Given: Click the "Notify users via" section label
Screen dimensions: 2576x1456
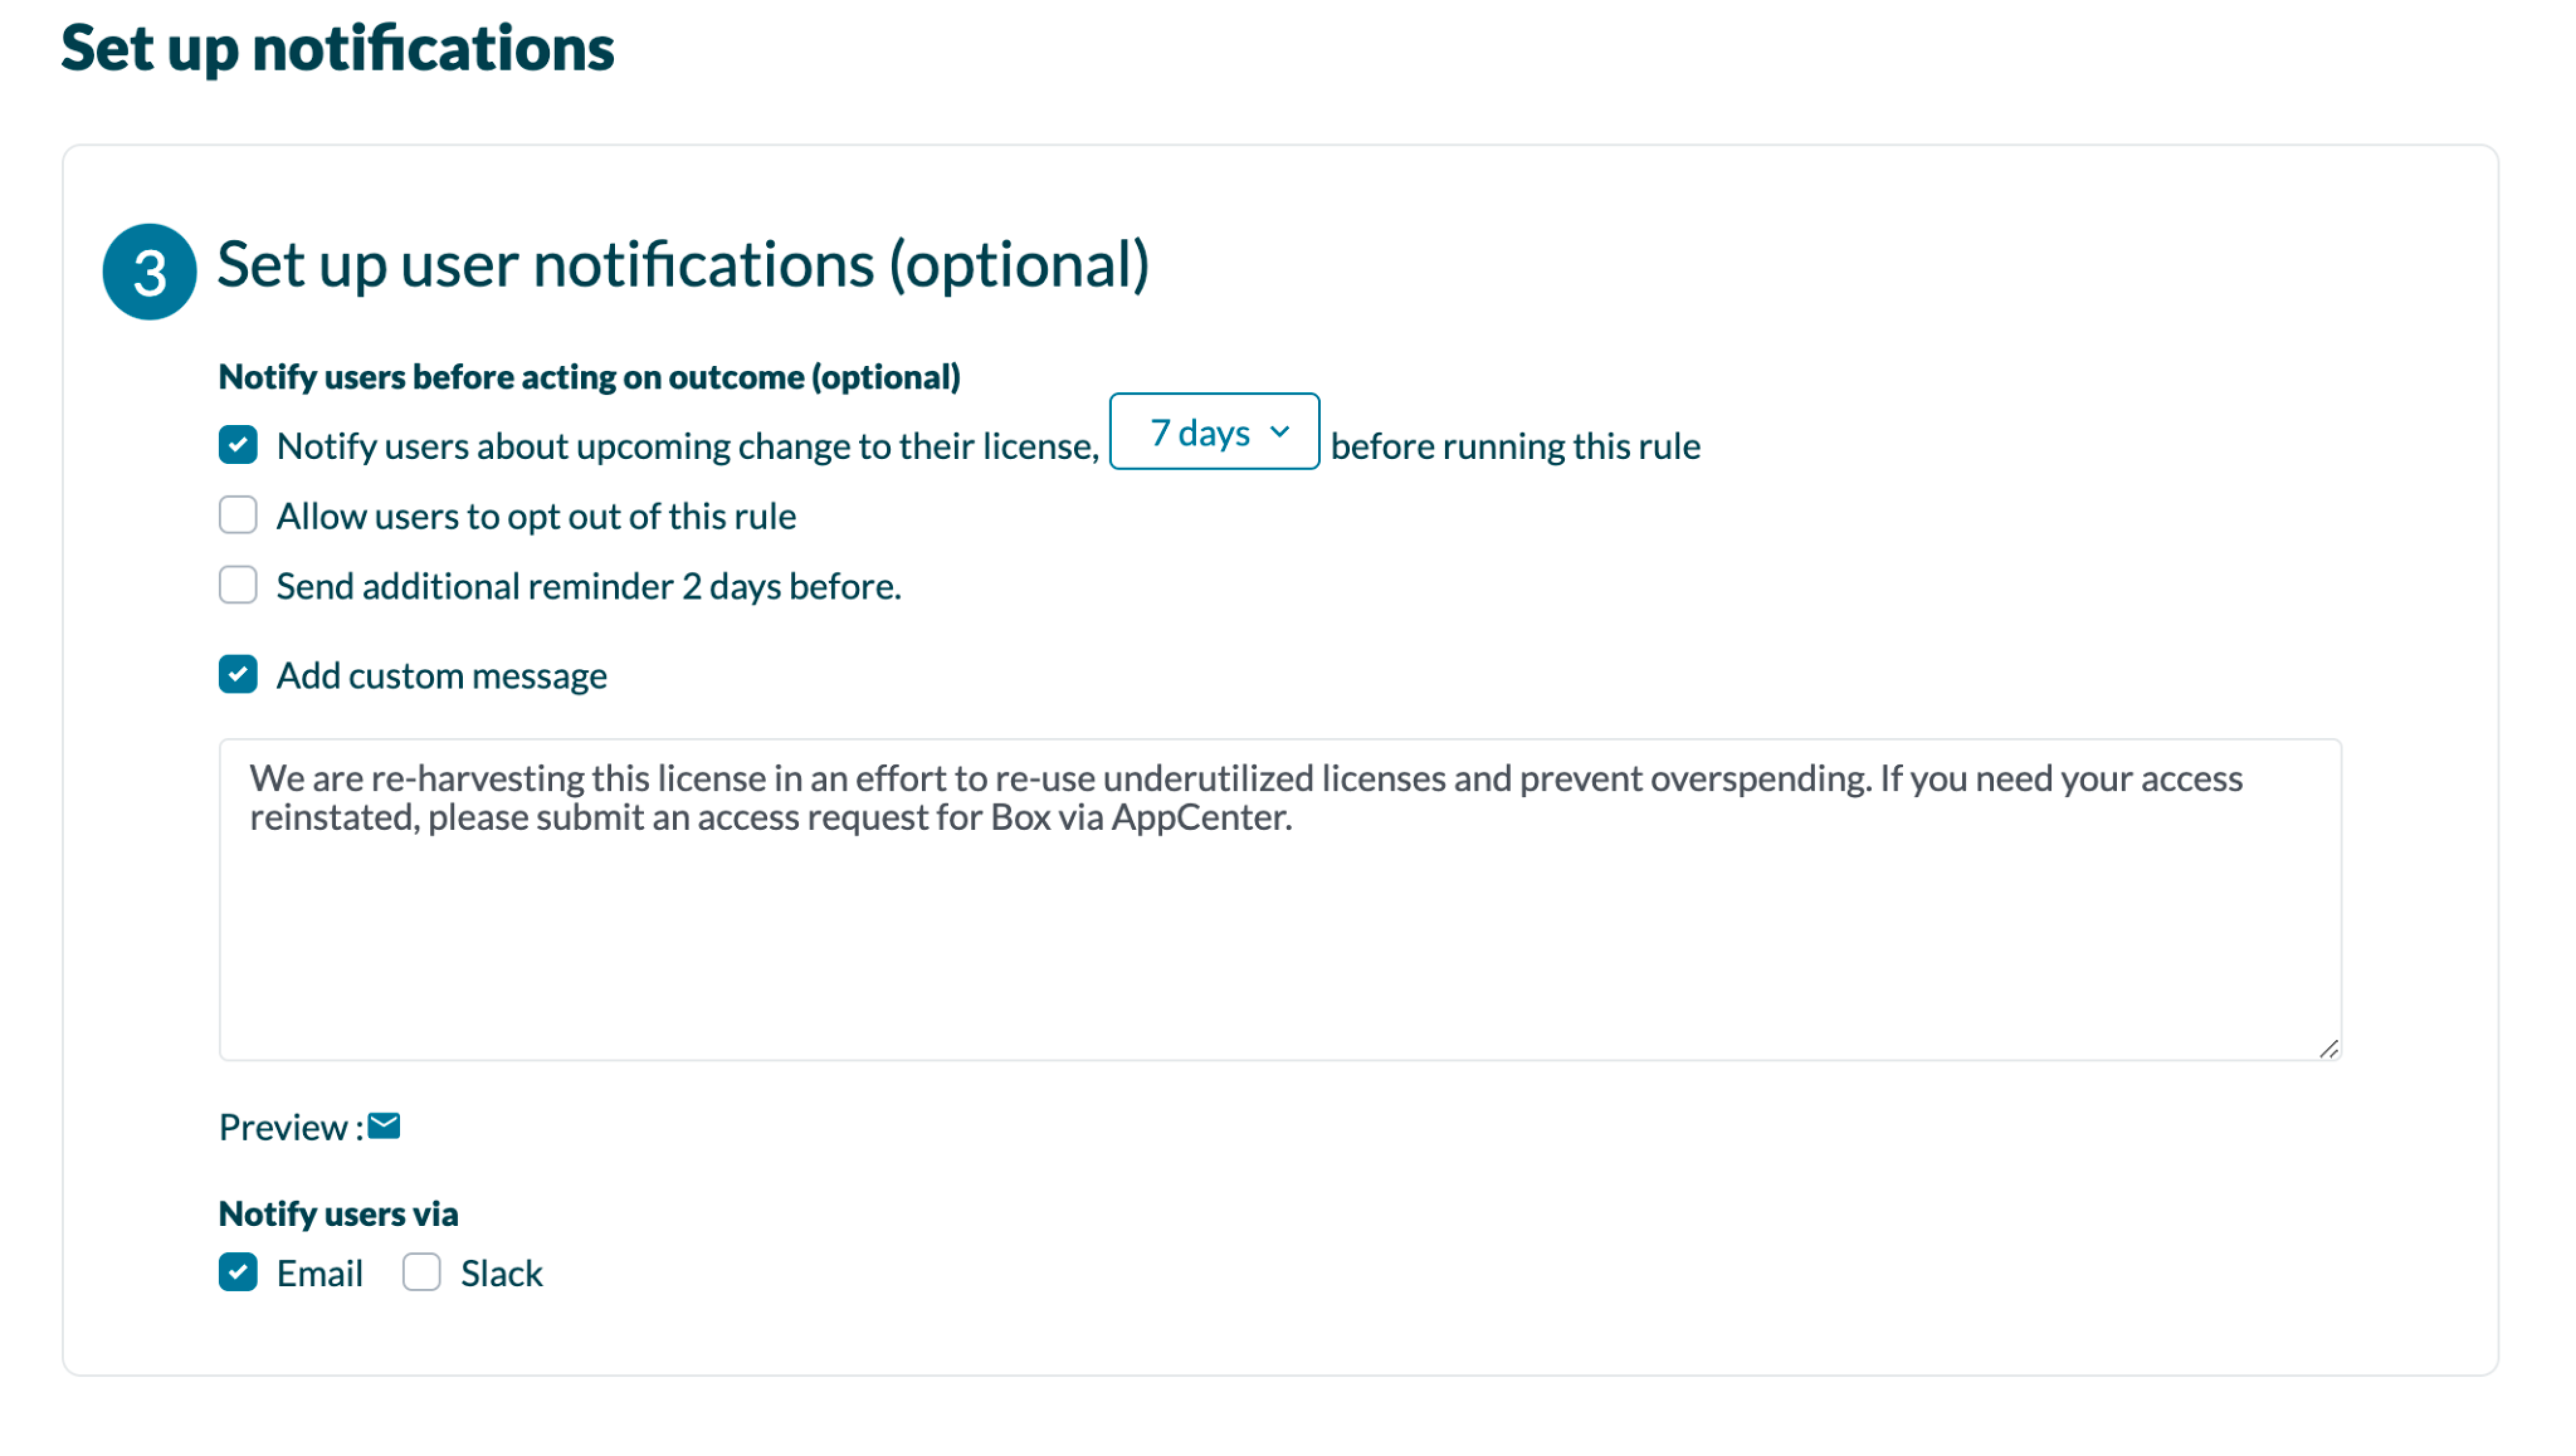Looking at the screenshot, I should tap(338, 1214).
